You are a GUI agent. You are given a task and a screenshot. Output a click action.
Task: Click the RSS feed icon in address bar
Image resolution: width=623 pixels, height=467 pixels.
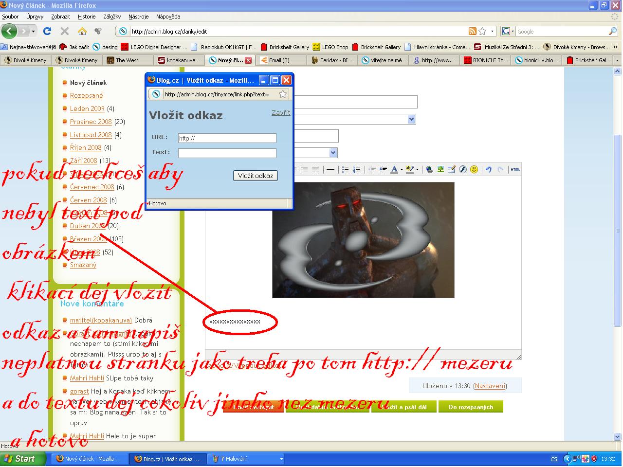coord(472,31)
